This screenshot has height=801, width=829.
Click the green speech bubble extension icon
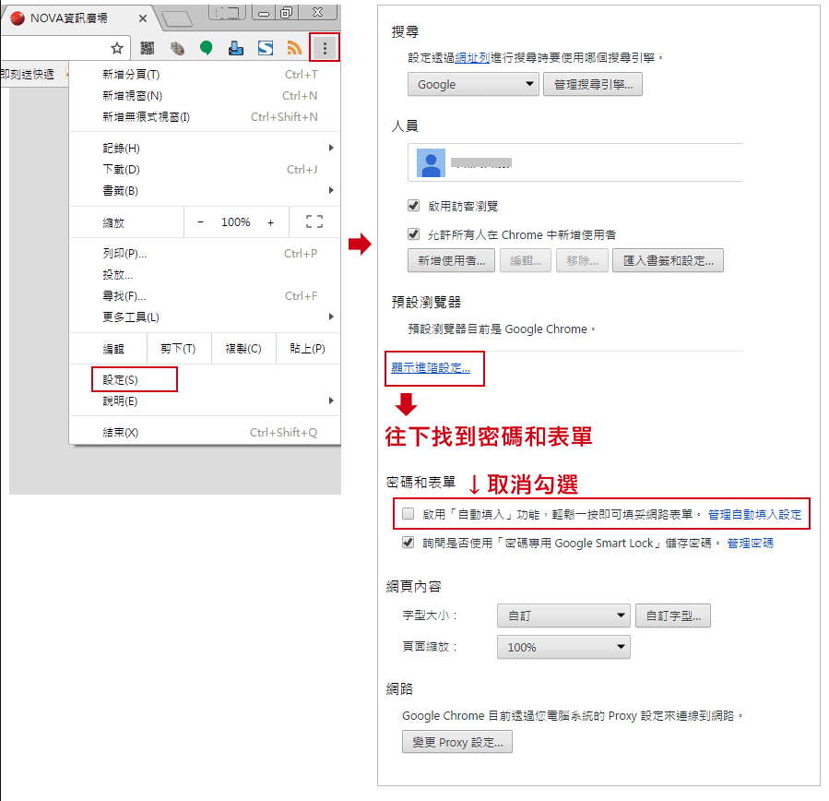pyautogui.click(x=207, y=49)
